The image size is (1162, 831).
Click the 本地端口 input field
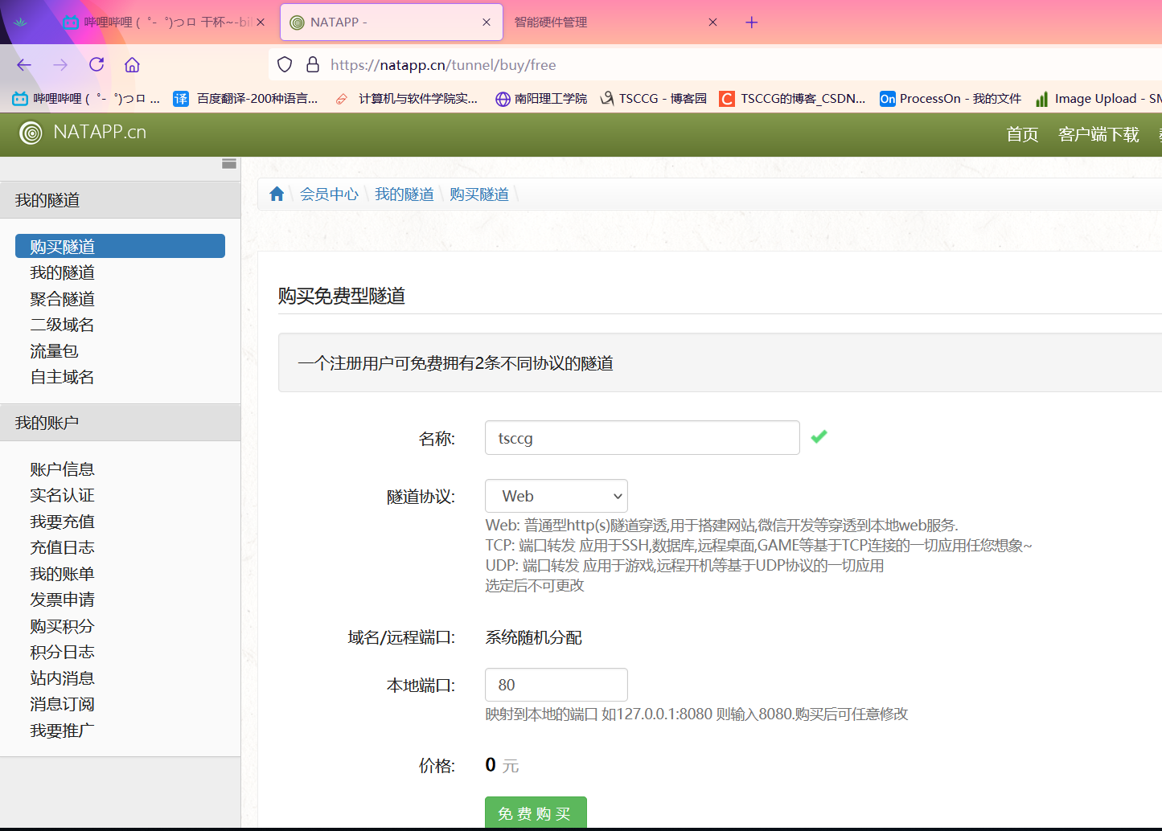pyautogui.click(x=556, y=685)
